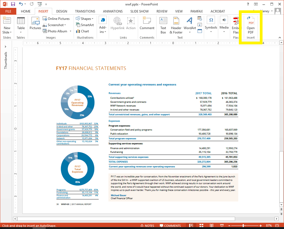Click the vertical scrollbar thumb

click(281, 177)
